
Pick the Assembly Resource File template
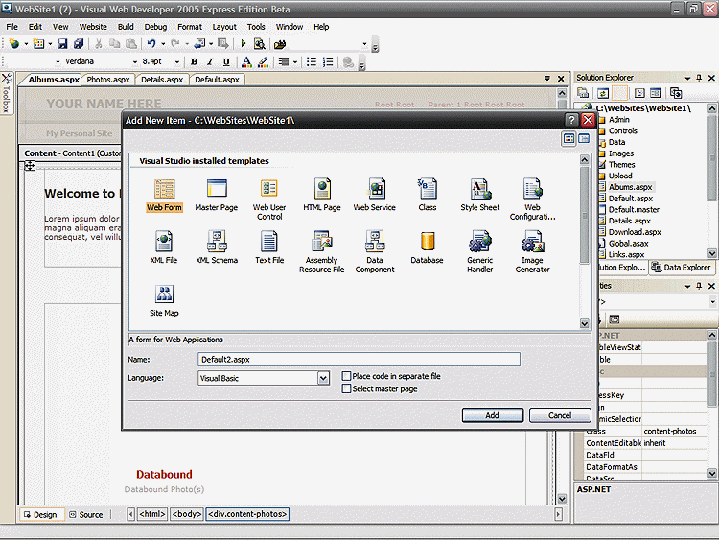pos(322,252)
